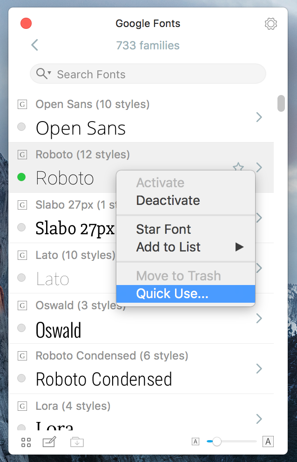Click the grid view icon
The image size is (297, 462).
(x=26, y=442)
